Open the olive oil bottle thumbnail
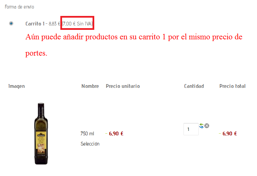Screen dimensions: 257x176 pyautogui.click(x=41, y=134)
